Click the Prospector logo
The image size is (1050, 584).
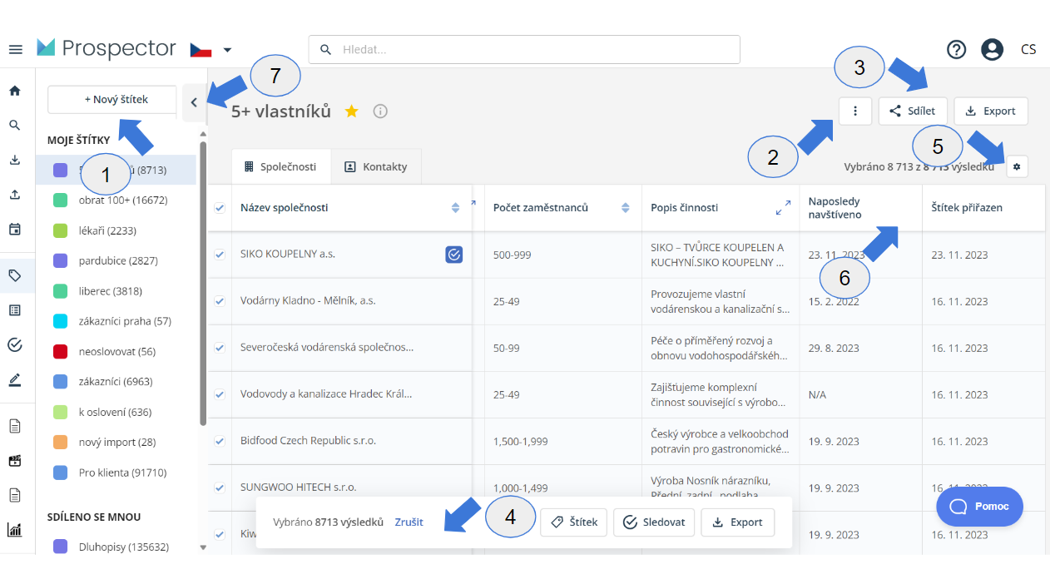pos(106,48)
